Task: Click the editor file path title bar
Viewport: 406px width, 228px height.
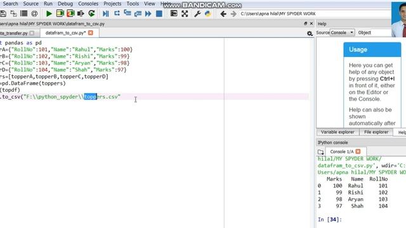Action: (52, 23)
